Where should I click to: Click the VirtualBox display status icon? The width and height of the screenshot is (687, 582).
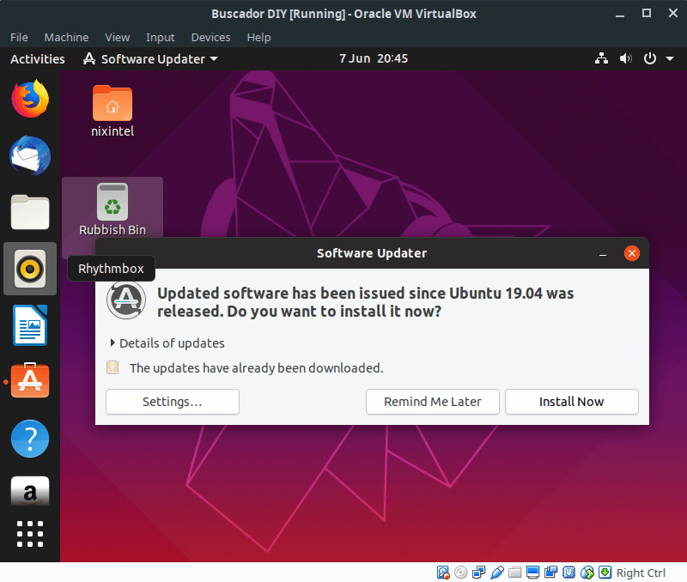[x=532, y=573]
